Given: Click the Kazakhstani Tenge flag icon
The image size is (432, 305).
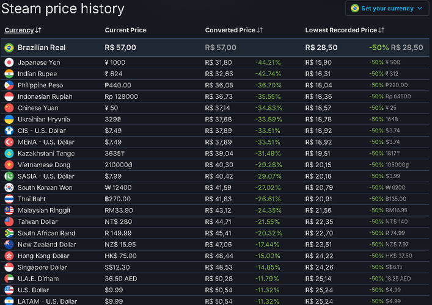Looking at the screenshot, I should coord(9,154).
